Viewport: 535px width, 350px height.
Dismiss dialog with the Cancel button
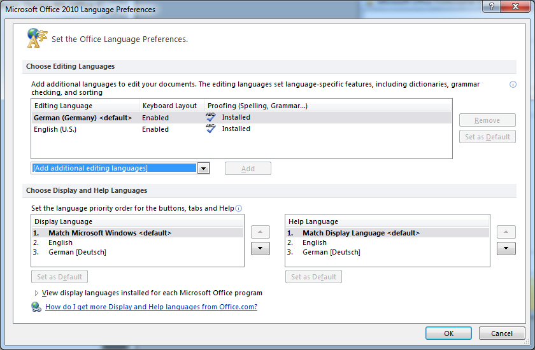[501, 333]
